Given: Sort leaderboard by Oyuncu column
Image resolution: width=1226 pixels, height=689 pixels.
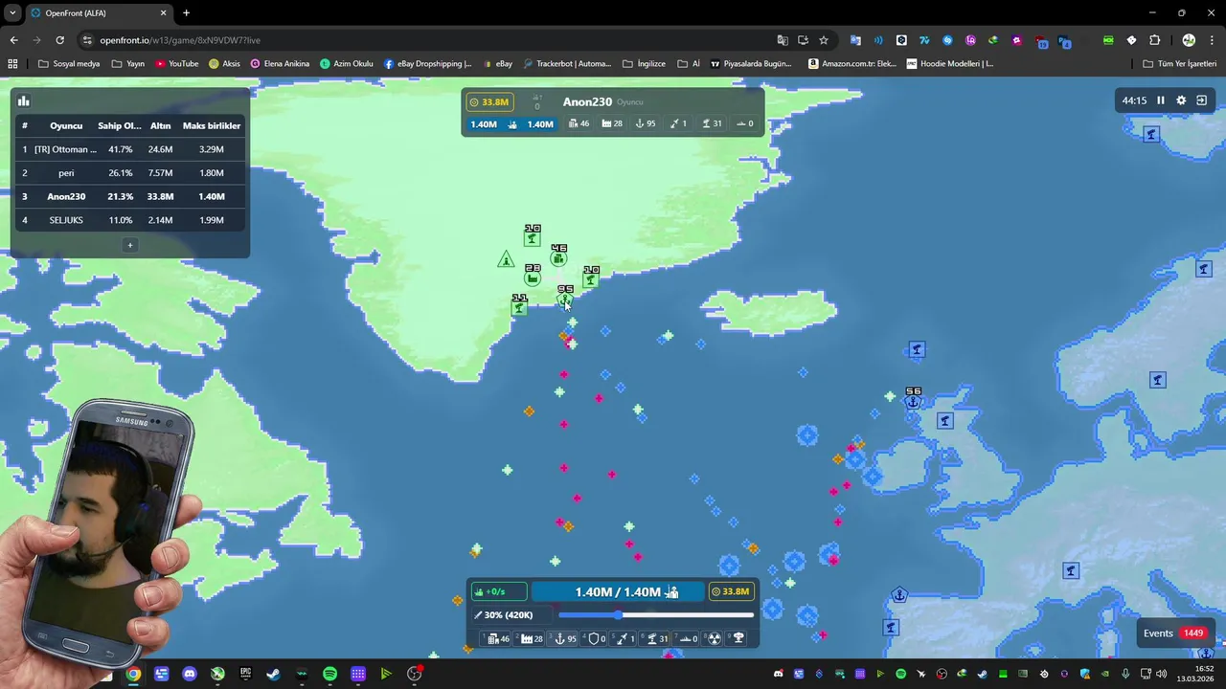Looking at the screenshot, I should [x=66, y=125].
